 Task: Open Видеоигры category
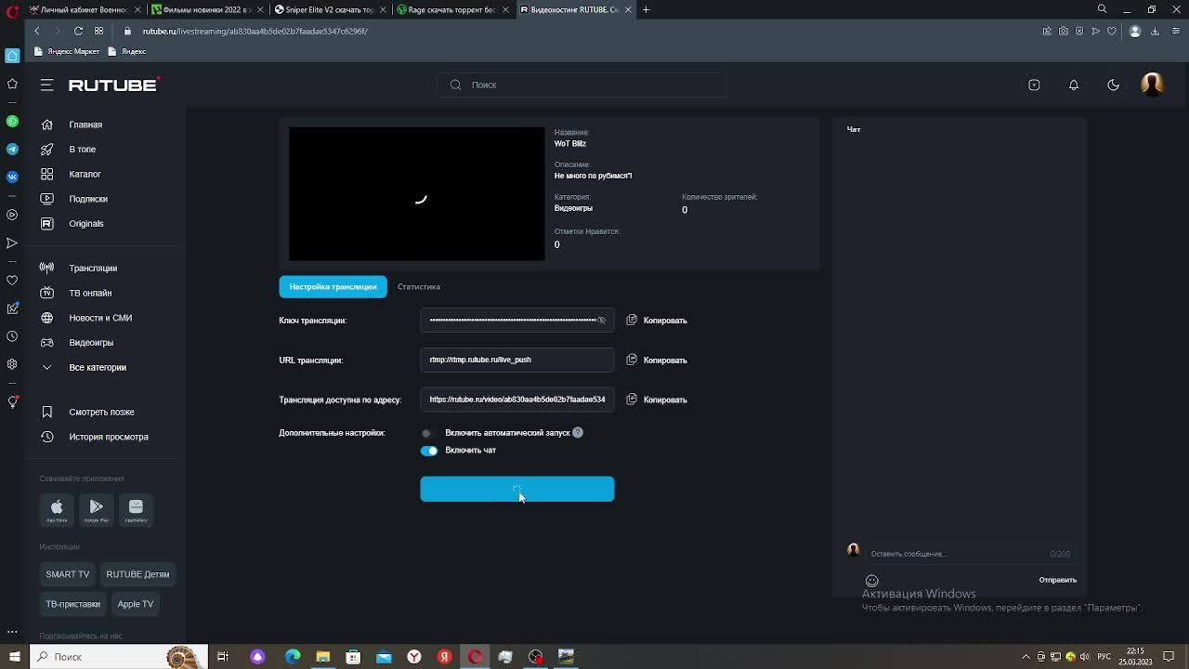coord(91,342)
